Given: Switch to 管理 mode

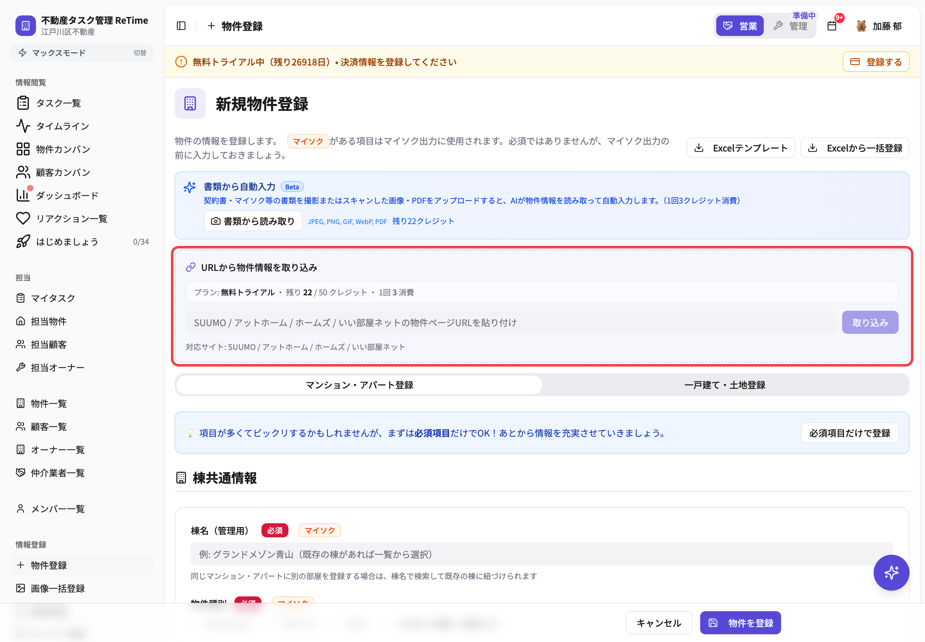Looking at the screenshot, I should 790,26.
